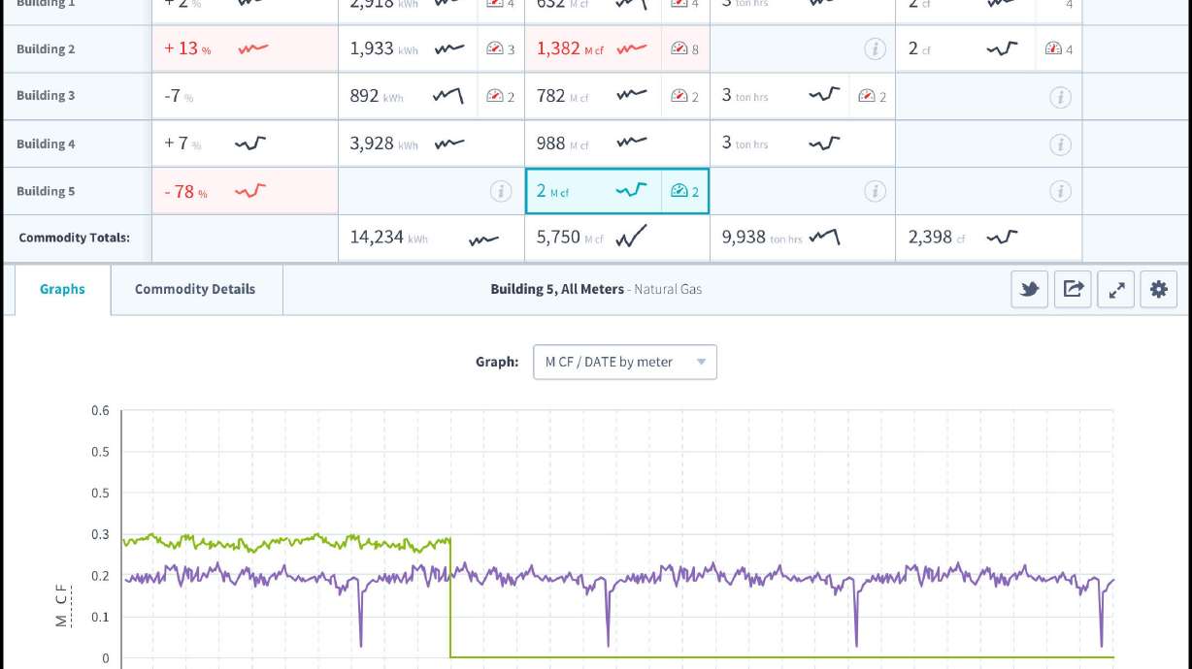1192x669 pixels.
Task: Click total 5,750 M cf value
Action: pos(570,238)
